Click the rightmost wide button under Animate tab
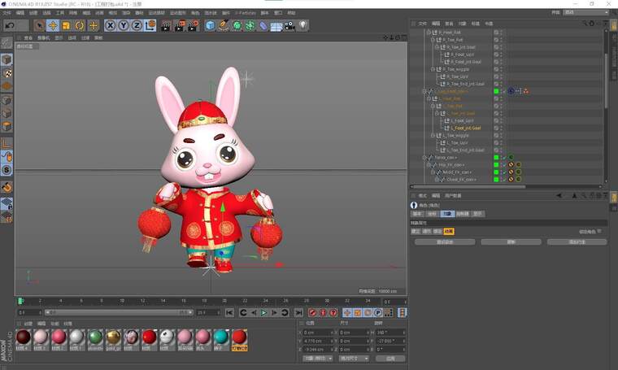618x370 pixels. 577,242
